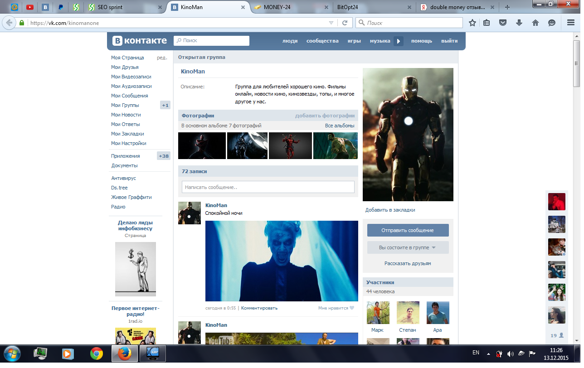Click the VK search field

point(211,41)
